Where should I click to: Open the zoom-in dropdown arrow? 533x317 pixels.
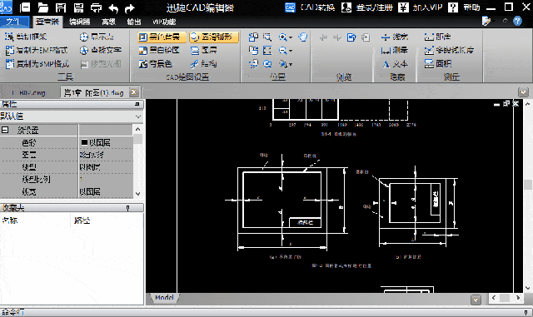pyautogui.click(x=291, y=37)
